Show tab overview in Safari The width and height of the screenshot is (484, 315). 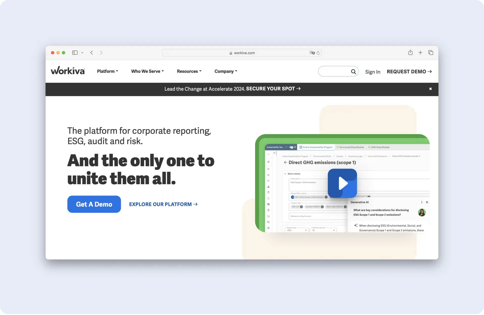[x=431, y=53]
